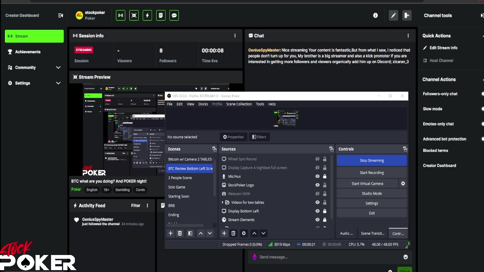Open Session info three-dot menu
Viewport: 484px width, 272px height.
235,36
